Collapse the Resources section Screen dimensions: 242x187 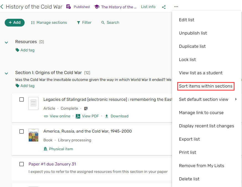point(6,42)
